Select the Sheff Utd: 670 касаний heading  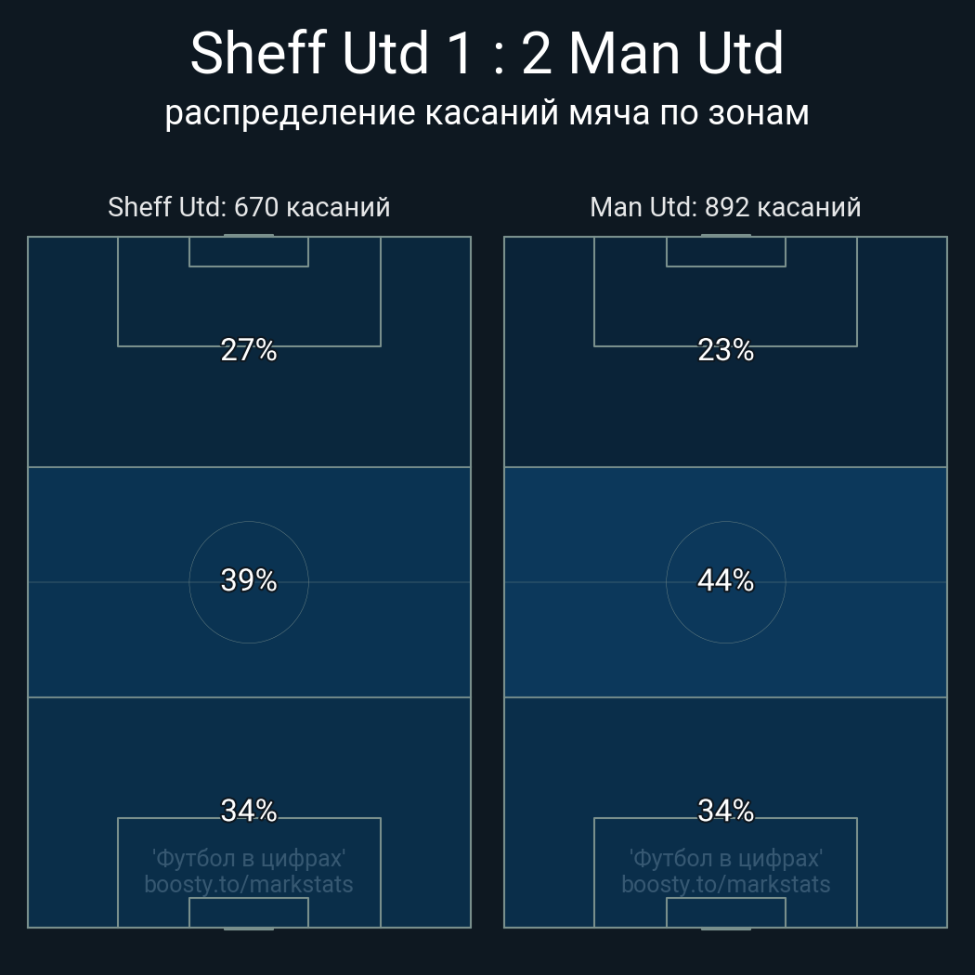pyautogui.click(x=249, y=206)
